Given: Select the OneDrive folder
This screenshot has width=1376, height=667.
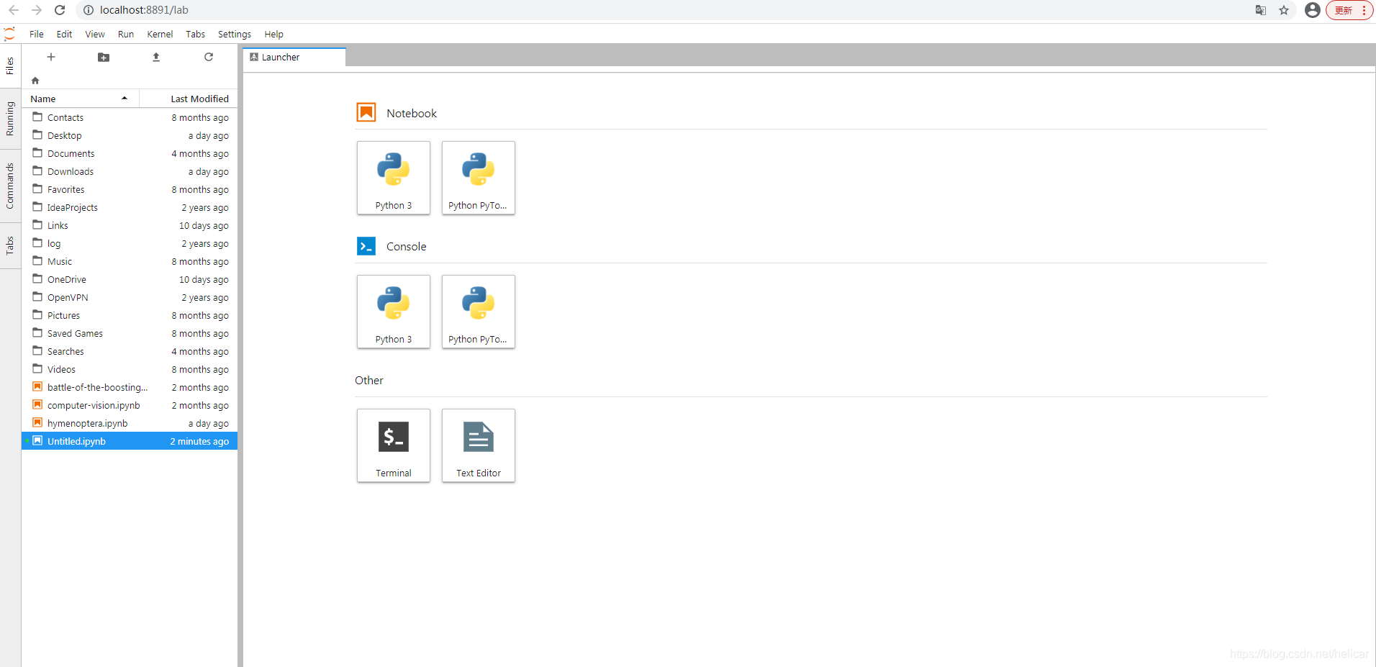Looking at the screenshot, I should click(130, 279).
